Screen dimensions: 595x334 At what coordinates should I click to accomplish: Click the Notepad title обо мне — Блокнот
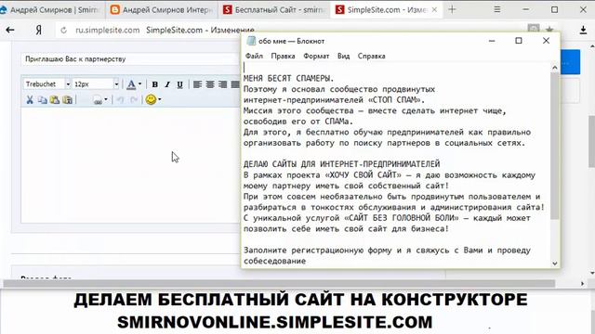coord(291,41)
